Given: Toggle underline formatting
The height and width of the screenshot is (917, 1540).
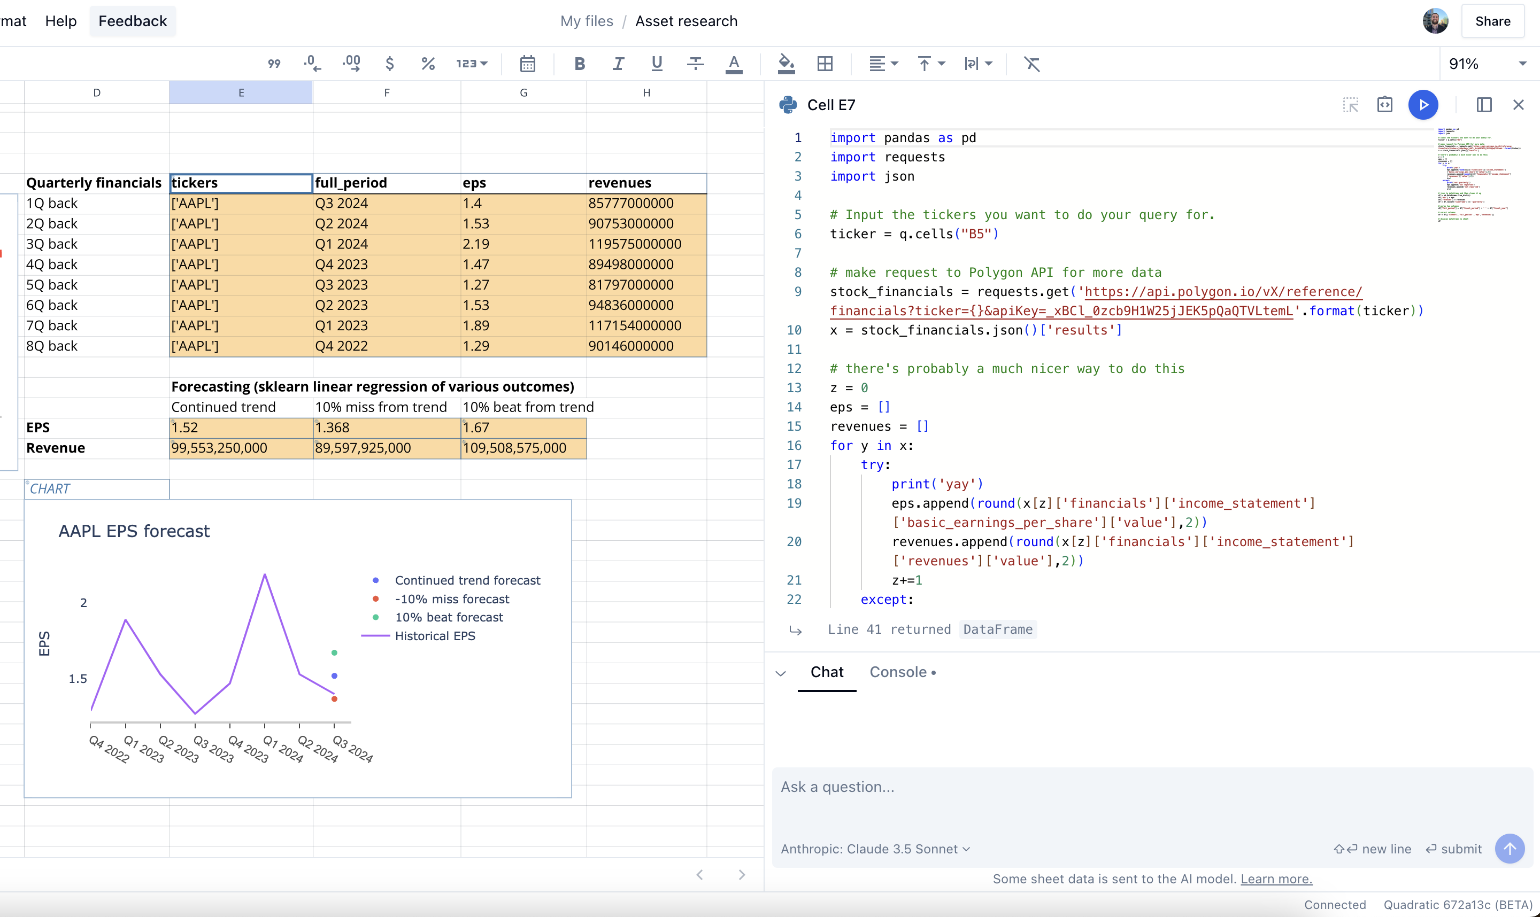Looking at the screenshot, I should pos(657,64).
